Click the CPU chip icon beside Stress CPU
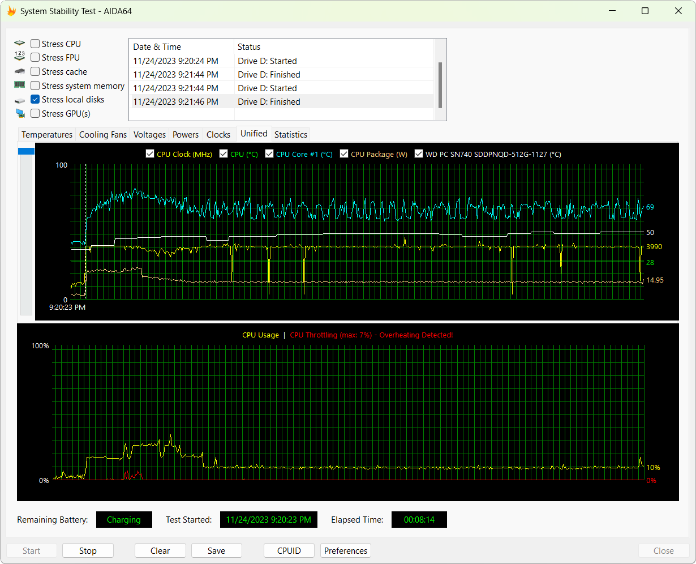Image resolution: width=696 pixels, height=564 pixels. click(x=20, y=44)
